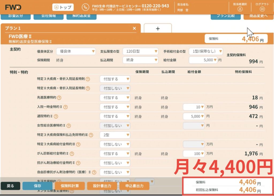This screenshot has height=196, width=274.
Task: Click the 0120-220-943 phone number
Action: [x=155, y=6]
